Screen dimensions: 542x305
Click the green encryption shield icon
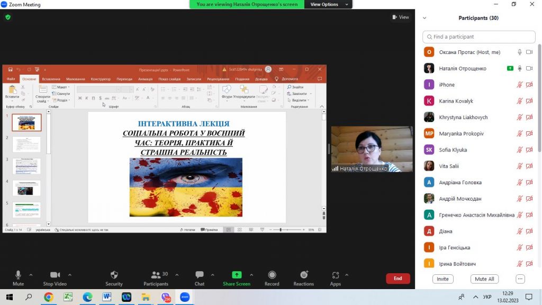[8, 17]
